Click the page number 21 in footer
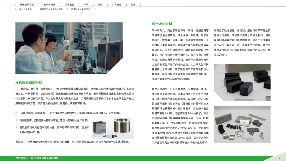Screen dimensions: 286x161 pyautogui.click(x=280, y=158)
